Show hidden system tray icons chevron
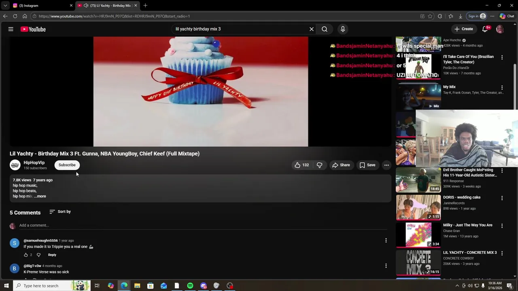The image size is (518, 291). (x=457, y=286)
